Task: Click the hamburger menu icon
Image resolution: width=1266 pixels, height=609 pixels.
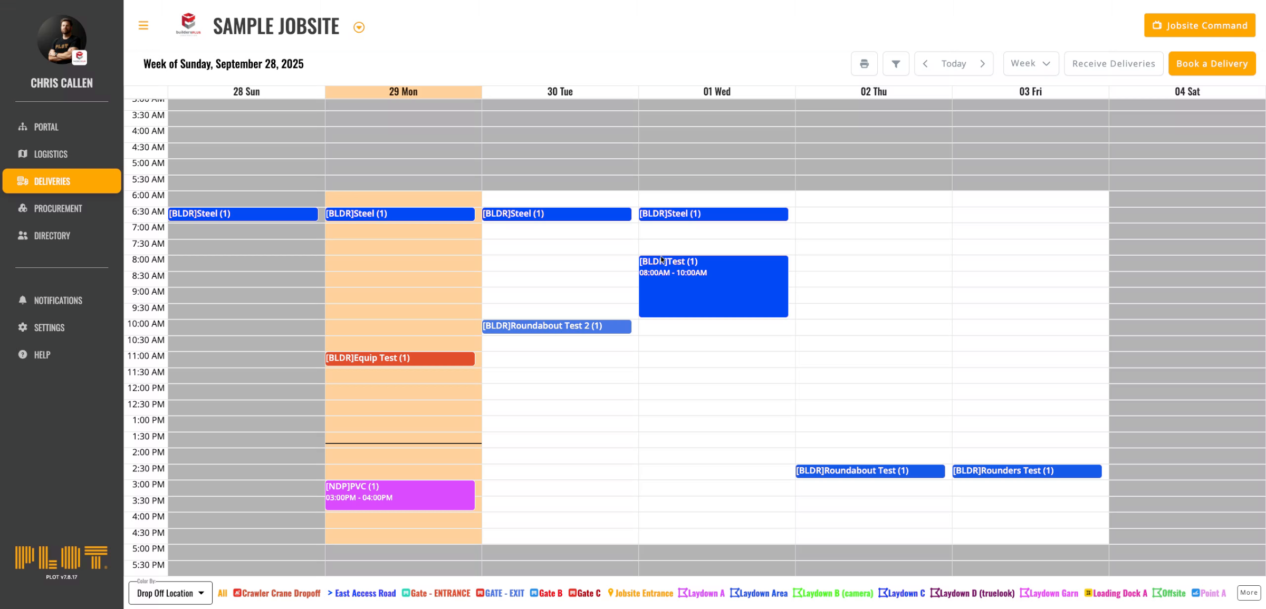Action: (x=143, y=25)
